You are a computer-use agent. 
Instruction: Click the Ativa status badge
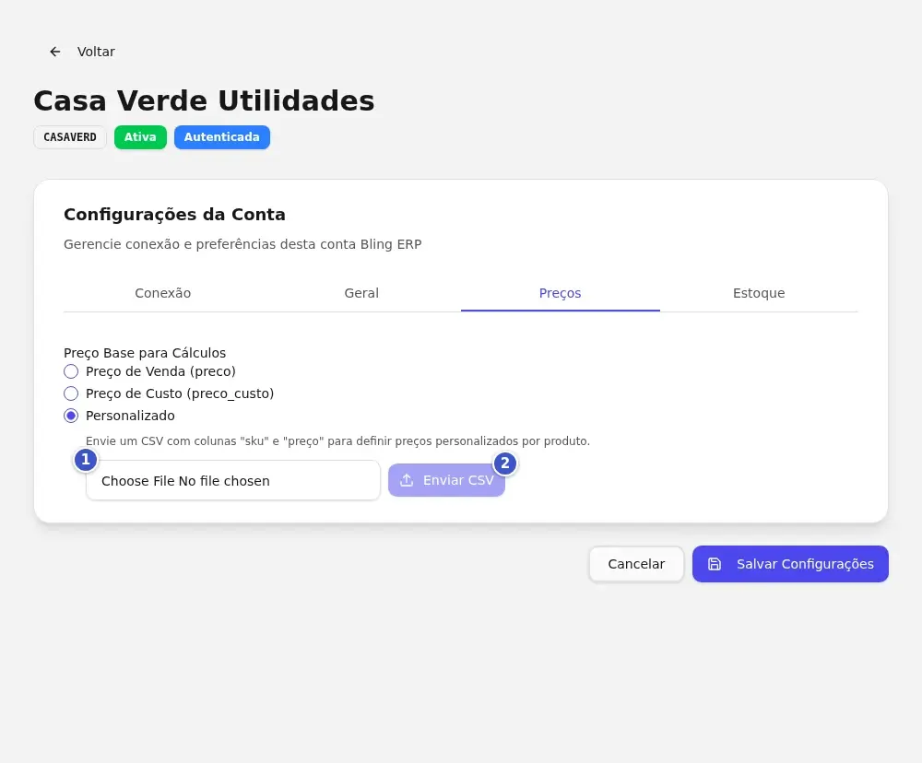coord(140,137)
